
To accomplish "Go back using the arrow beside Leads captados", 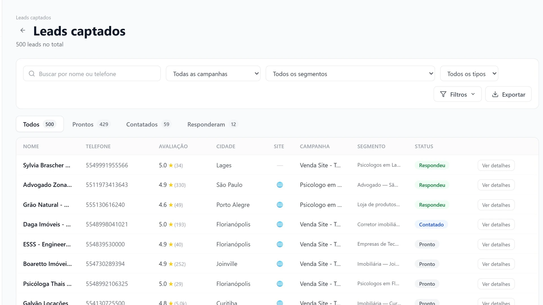I will point(23,30).
